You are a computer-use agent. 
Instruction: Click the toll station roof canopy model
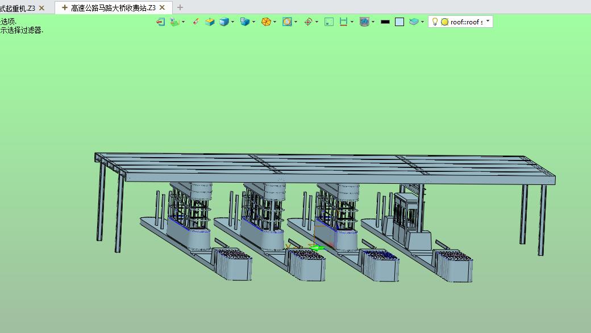[x=324, y=168]
